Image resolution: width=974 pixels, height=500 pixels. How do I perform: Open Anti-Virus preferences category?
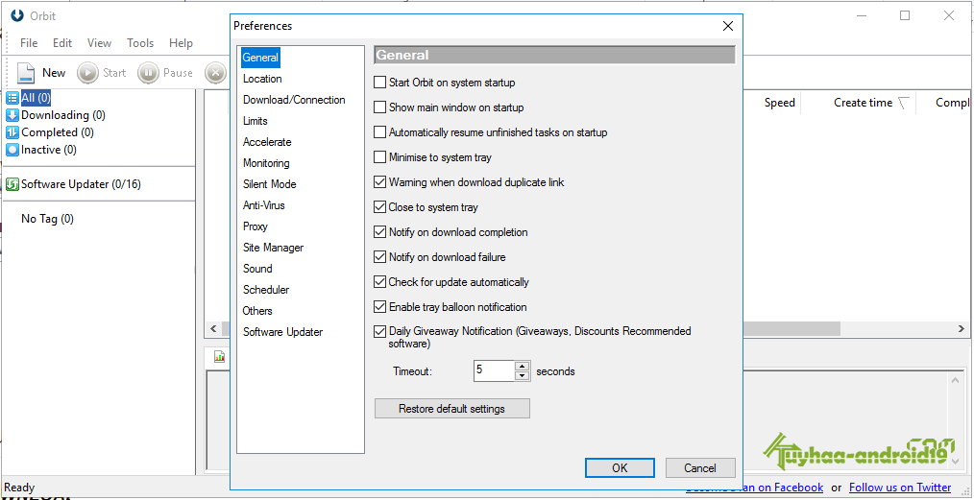point(264,205)
